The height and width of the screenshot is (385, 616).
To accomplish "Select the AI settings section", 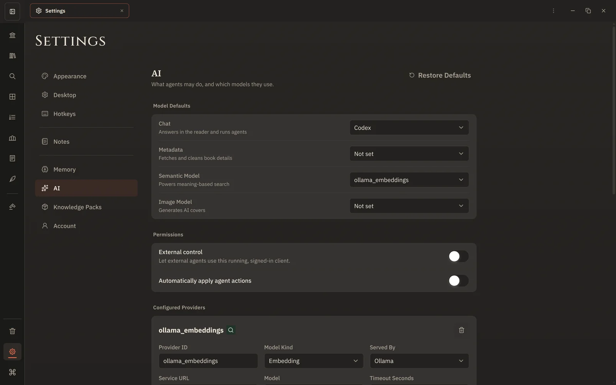I will click(x=86, y=188).
